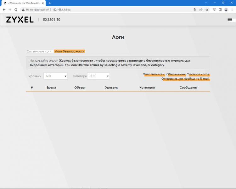Viewport: 236px width, 189px height.
Task: Click Обновление to refresh logs
Action: click(x=176, y=74)
